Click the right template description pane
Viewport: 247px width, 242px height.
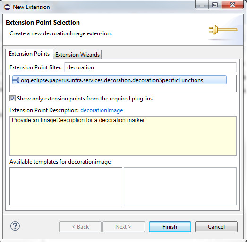(x=180, y=186)
